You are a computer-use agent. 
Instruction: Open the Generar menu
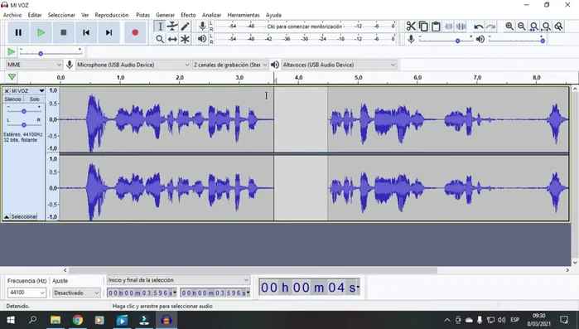pos(165,15)
